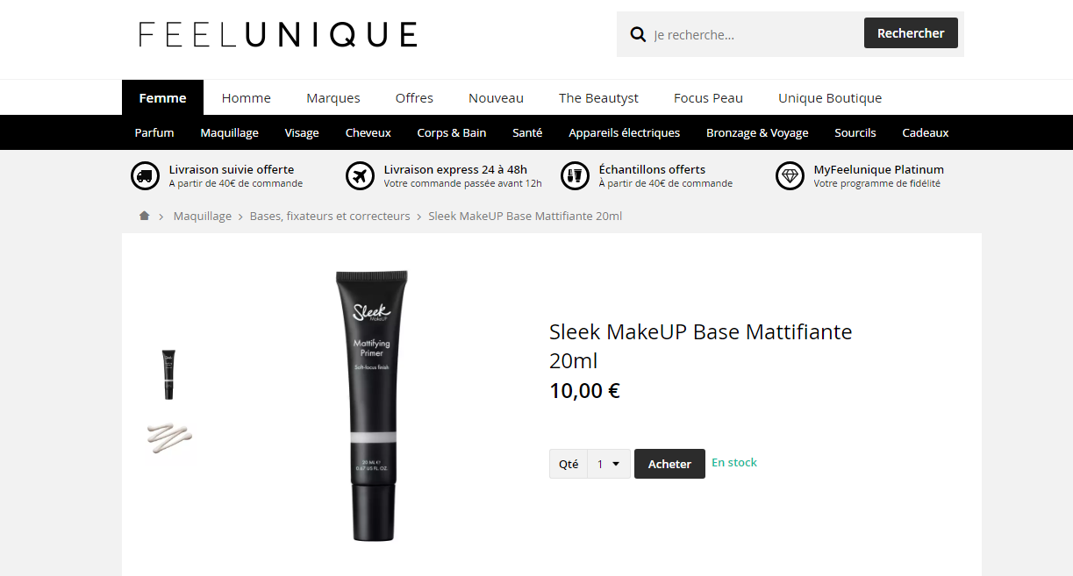The image size is (1073, 576).
Task: Click the home breadcrumb icon
Action: [144, 216]
